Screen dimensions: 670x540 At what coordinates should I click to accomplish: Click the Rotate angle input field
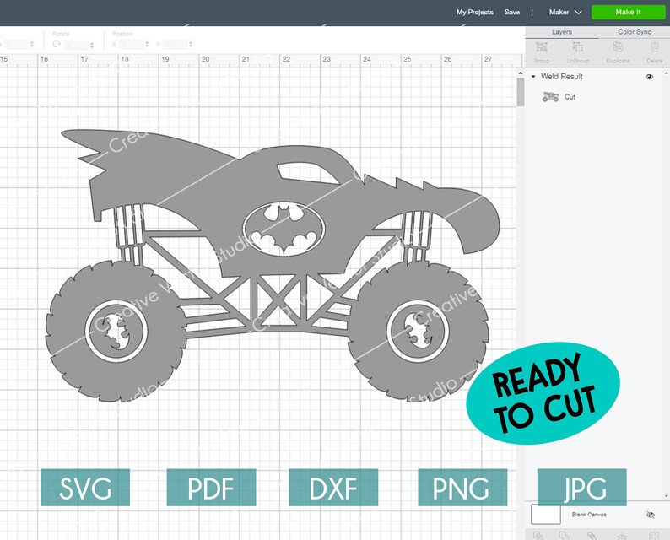77,45
